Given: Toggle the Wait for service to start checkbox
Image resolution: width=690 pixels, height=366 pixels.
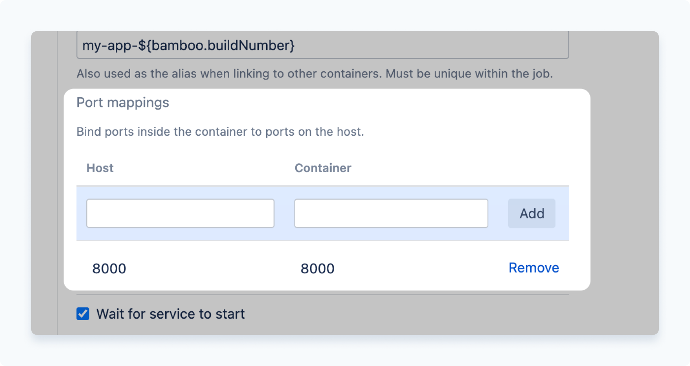Looking at the screenshot, I should coord(82,314).
